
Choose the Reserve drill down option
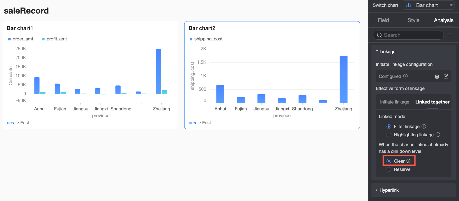[x=389, y=169]
